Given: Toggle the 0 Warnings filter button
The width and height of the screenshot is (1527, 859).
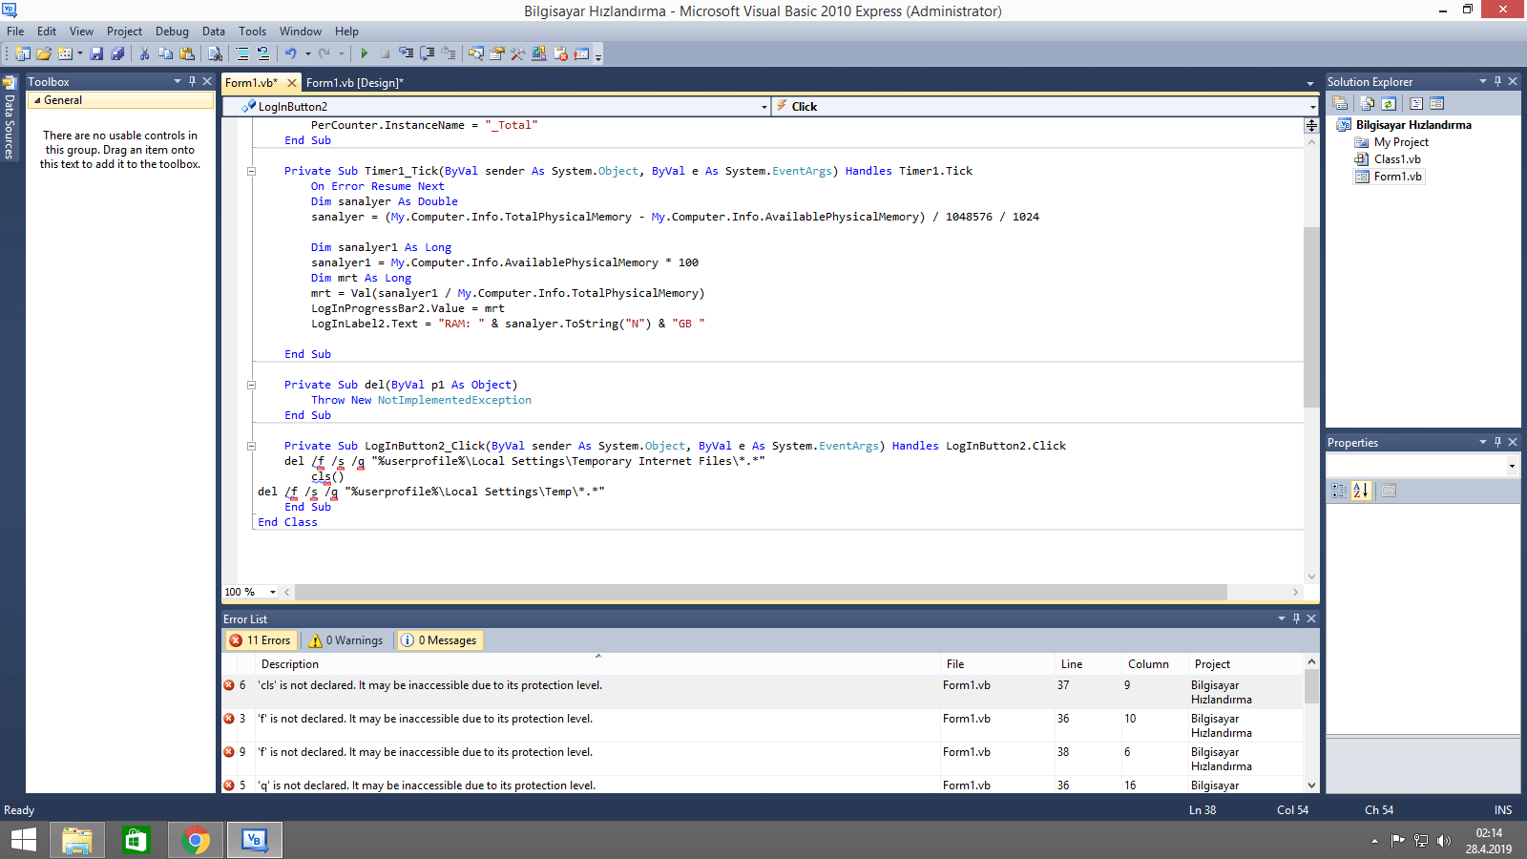Looking at the screenshot, I should (x=345, y=640).
